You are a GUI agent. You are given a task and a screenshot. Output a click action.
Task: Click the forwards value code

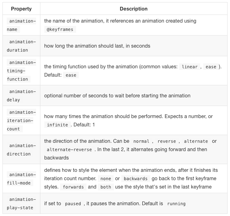tap(73, 187)
